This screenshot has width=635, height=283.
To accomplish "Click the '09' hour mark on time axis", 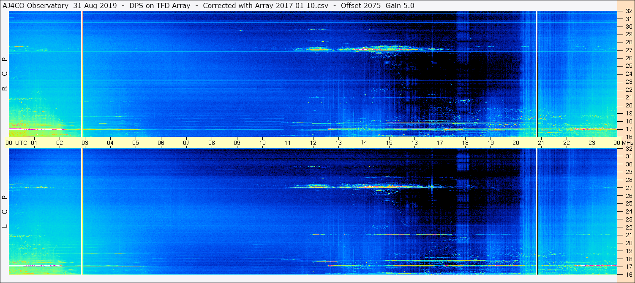I will [237, 143].
